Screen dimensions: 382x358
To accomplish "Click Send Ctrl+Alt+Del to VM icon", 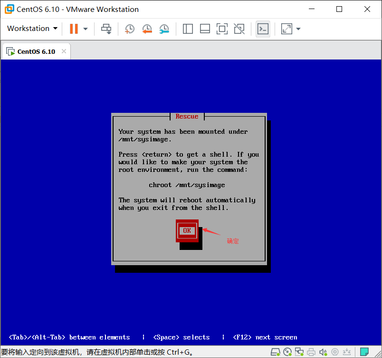I will 106,29.
